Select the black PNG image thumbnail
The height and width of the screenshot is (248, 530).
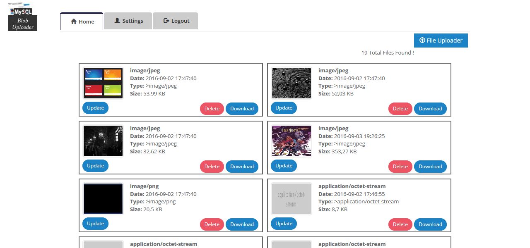point(103,199)
